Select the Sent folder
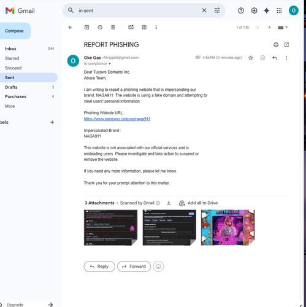 tap(28, 77)
